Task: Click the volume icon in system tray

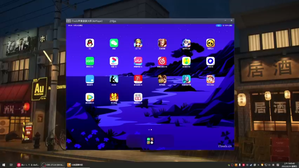Action: [269, 165]
